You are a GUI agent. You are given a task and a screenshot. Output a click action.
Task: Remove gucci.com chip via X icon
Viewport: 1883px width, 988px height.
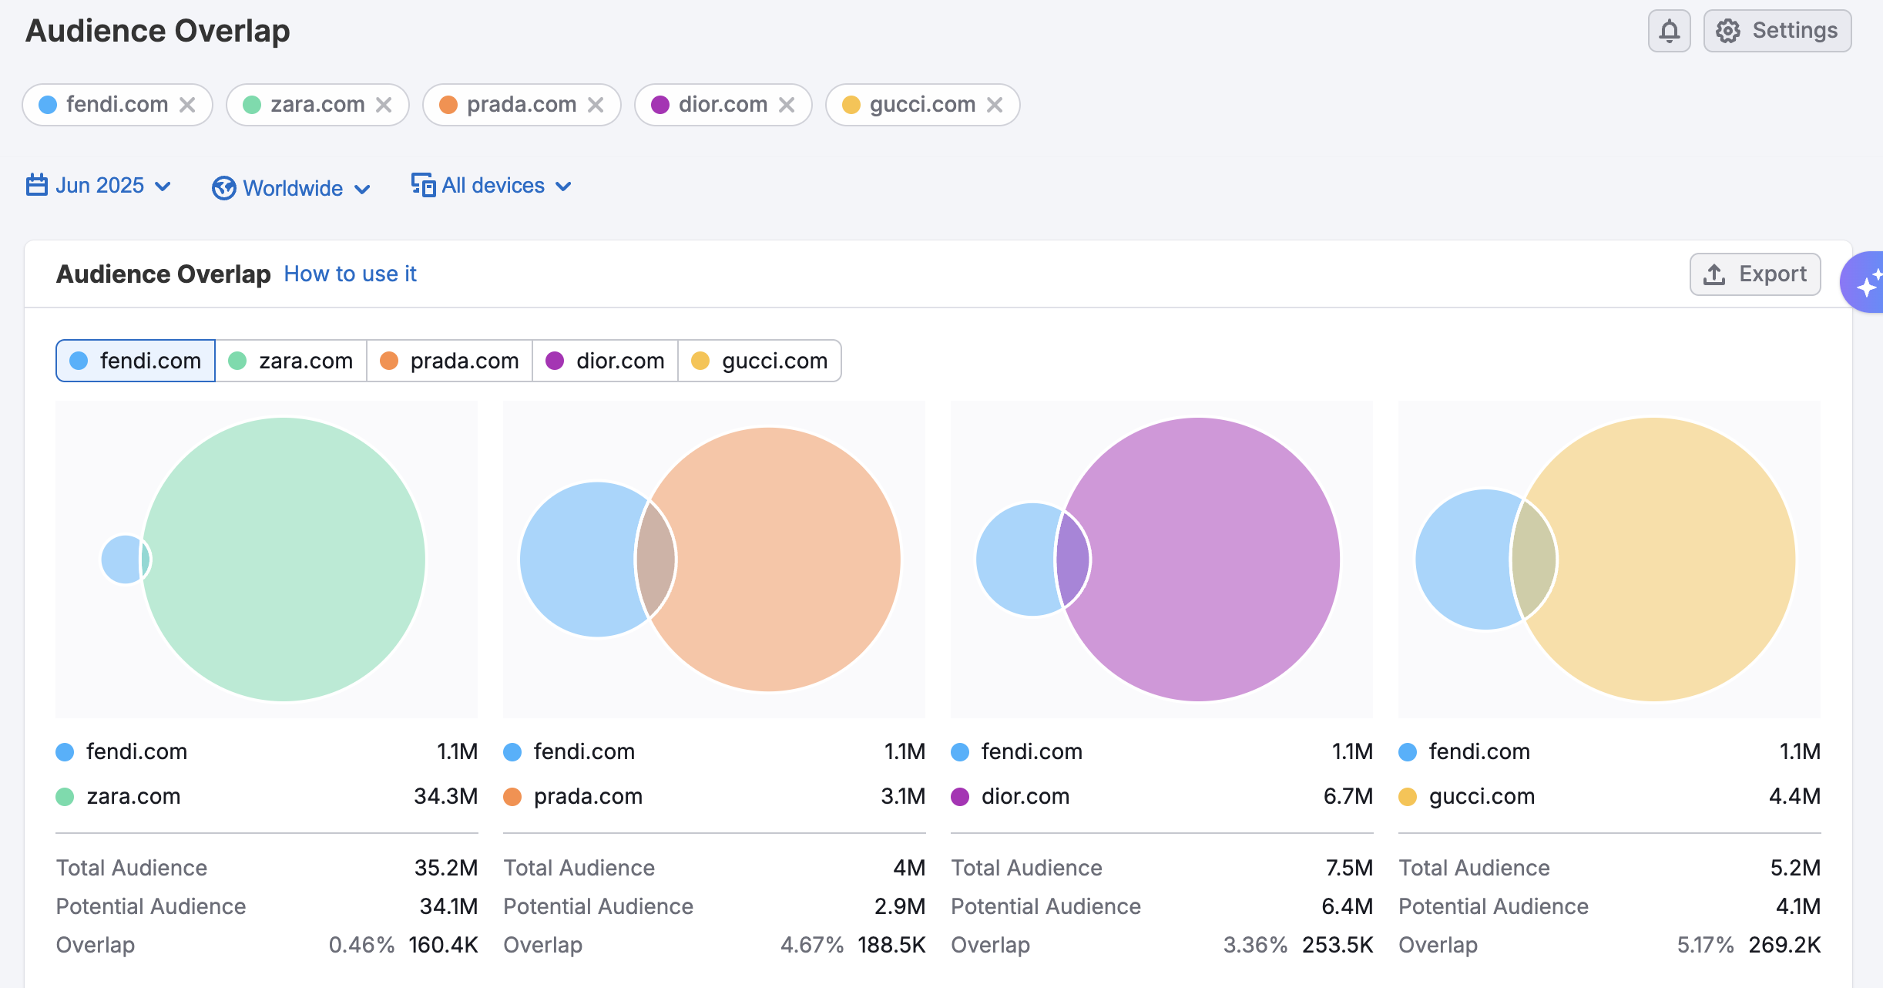[x=995, y=105]
